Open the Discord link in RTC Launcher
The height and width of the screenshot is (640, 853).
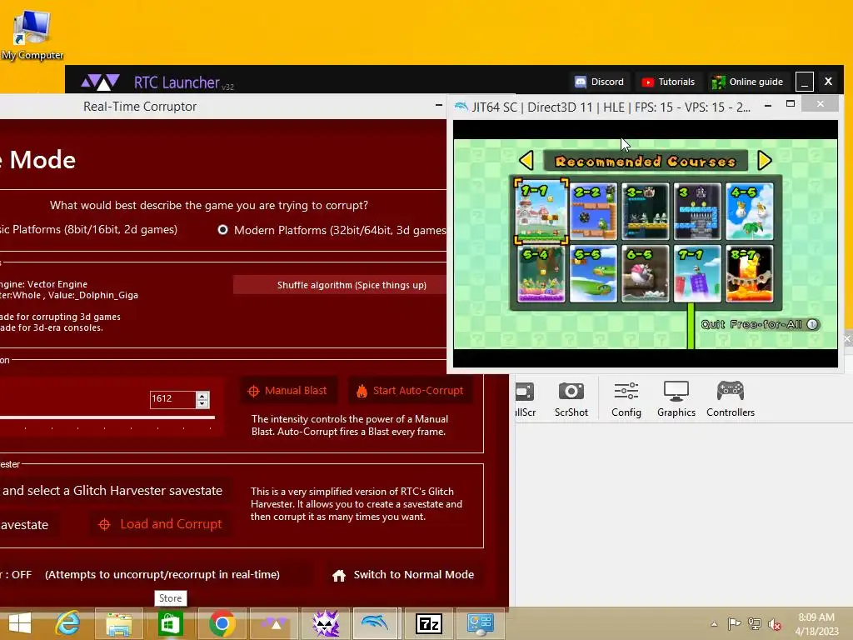pyautogui.click(x=600, y=82)
